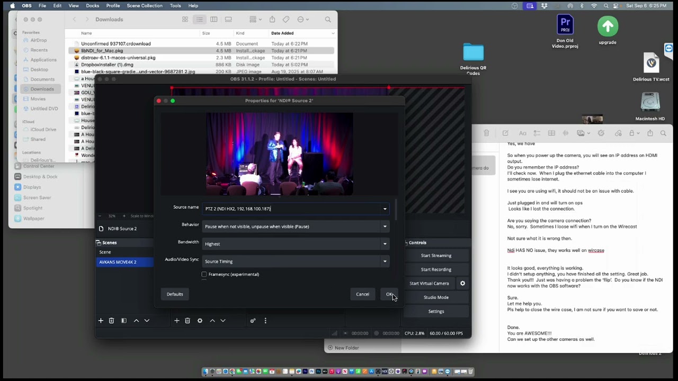
Task: Click the Finder Edit Tags icon
Action: 286,20
